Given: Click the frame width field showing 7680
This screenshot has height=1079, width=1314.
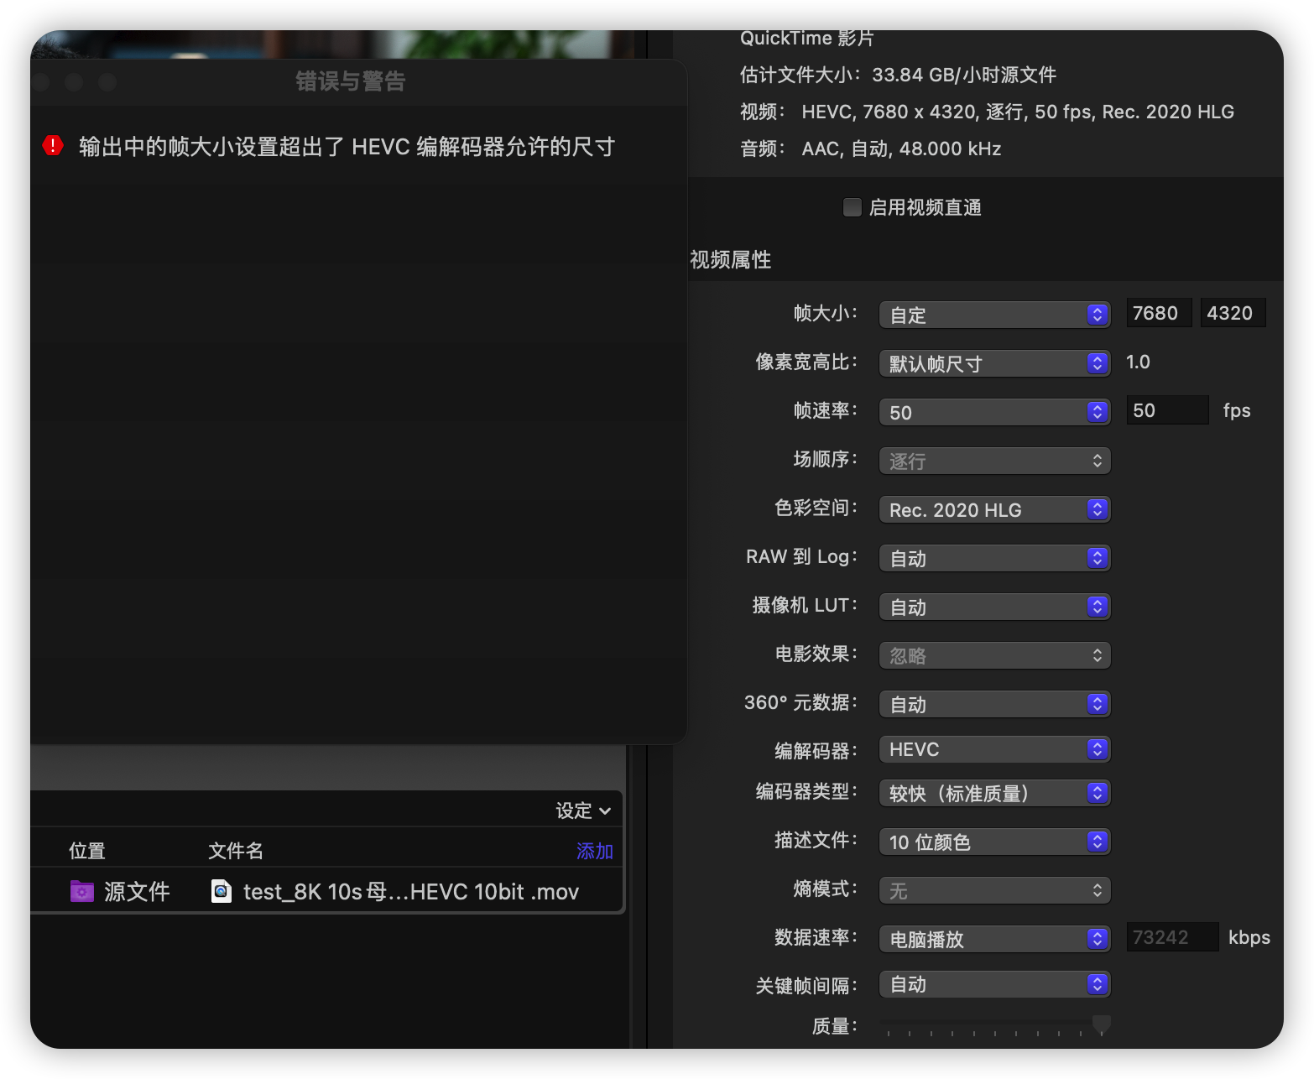Looking at the screenshot, I should click(1158, 313).
